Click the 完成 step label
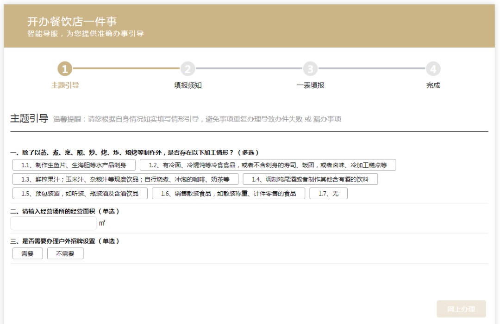This screenshot has height=324, width=500. (433, 86)
